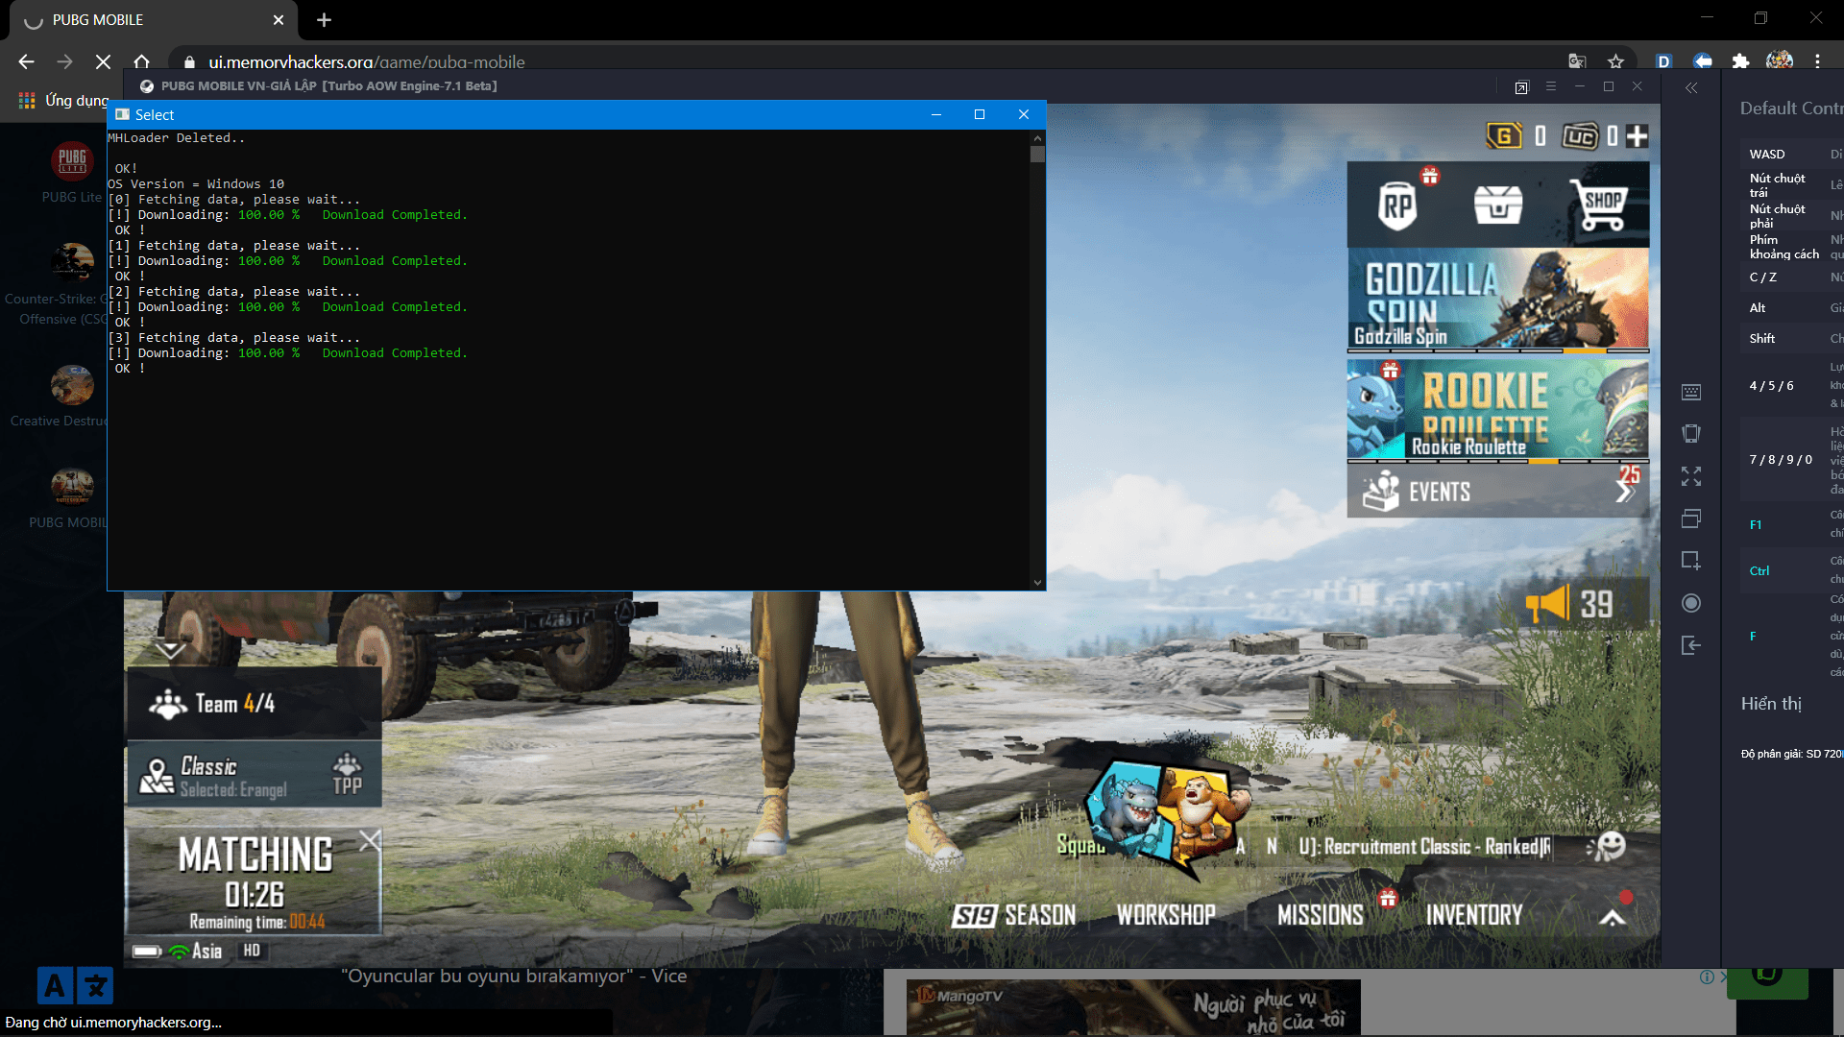Image resolution: width=1844 pixels, height=1037 pixels.
Task: Click the G gold currency icon
Action: pos(1505,136)
